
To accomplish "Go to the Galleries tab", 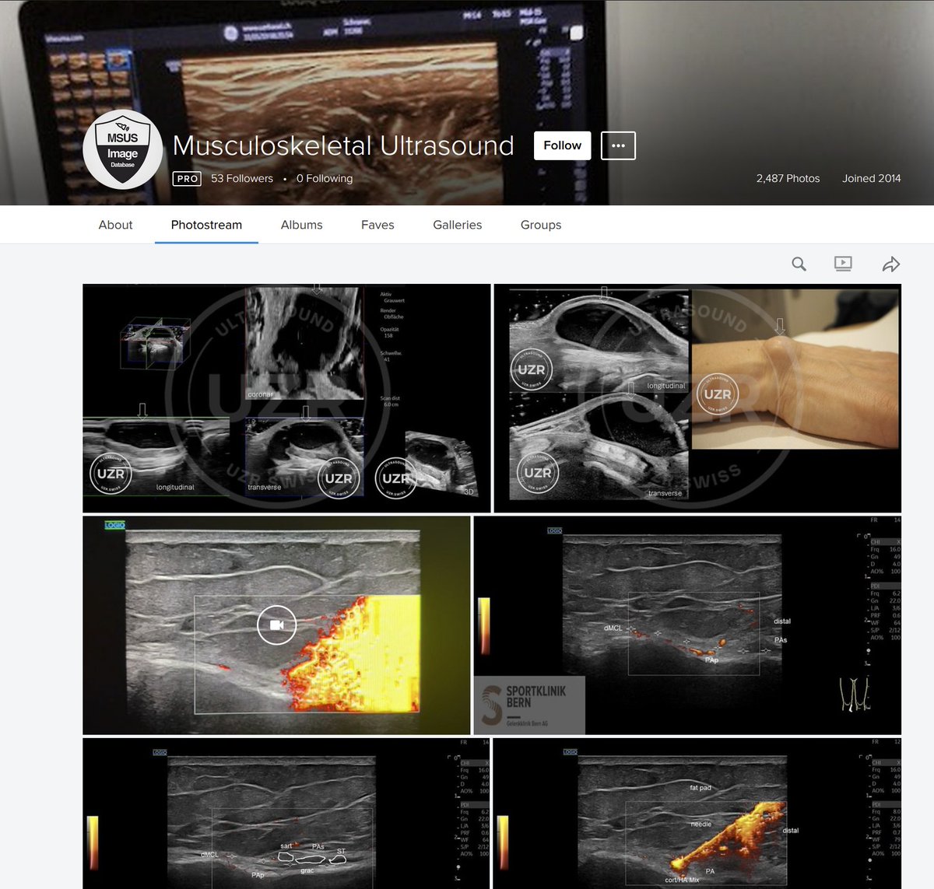I will point(458,225).
